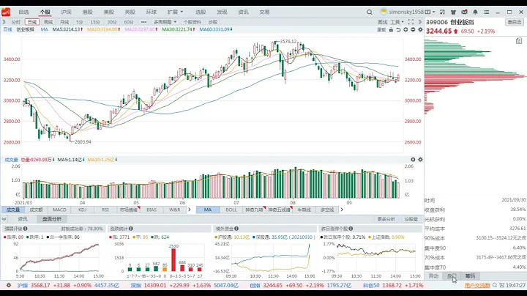The image size is (527, 296).
Task: Open the 工具 dropdown
Action: click(397, 22)
